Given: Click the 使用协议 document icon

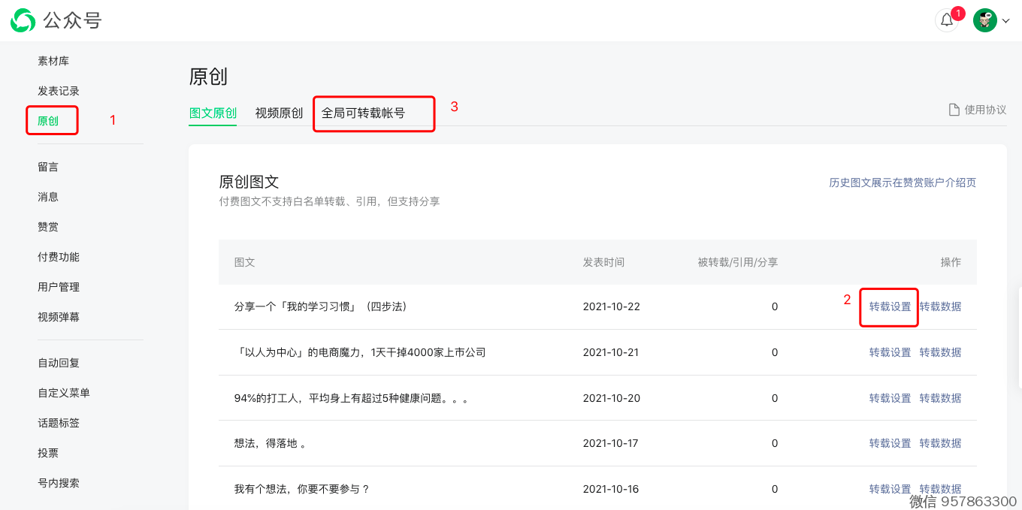Looking at the screenshot, I should pyautogui.click(x=954, y=110).
